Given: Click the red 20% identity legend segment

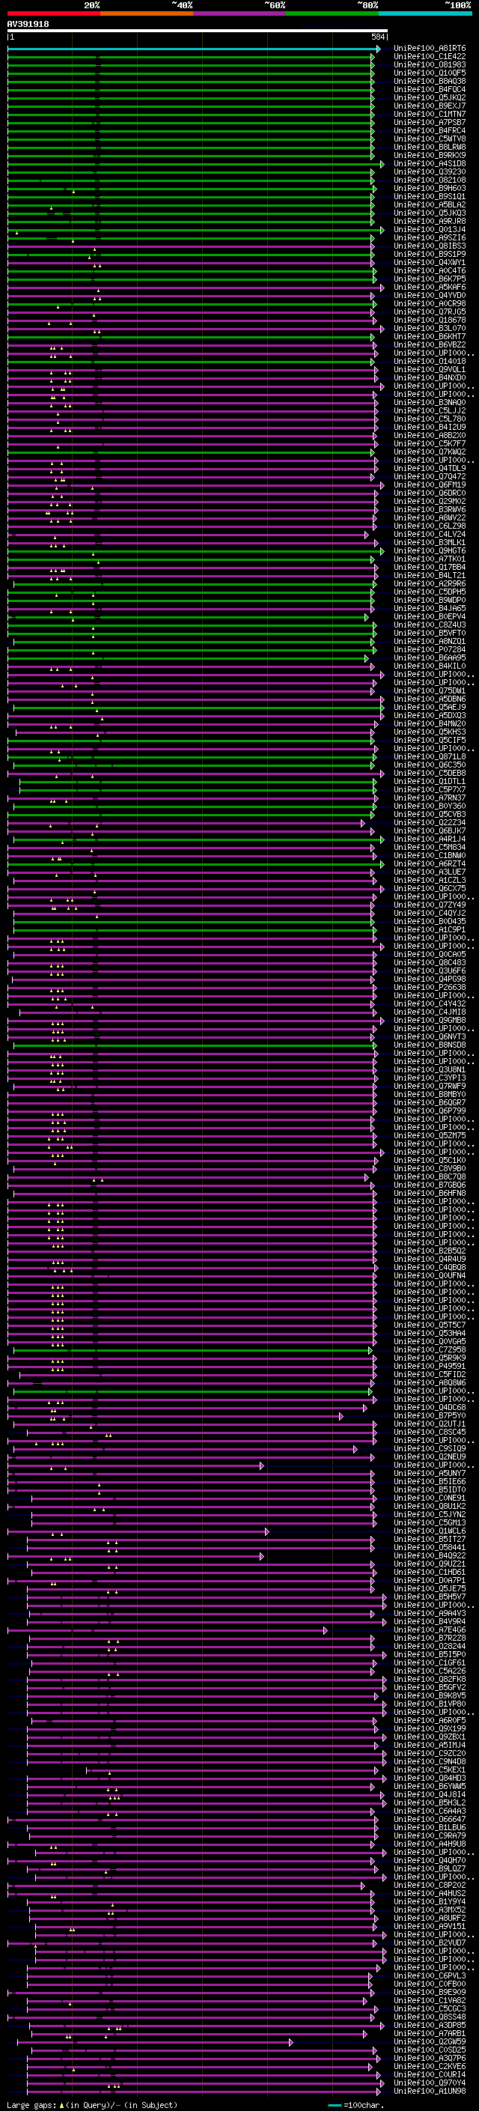Looking at the screenshot, I should pyautogui.click(x=53, y=13).
